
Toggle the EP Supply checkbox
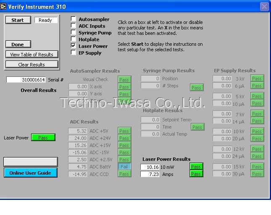74,52
